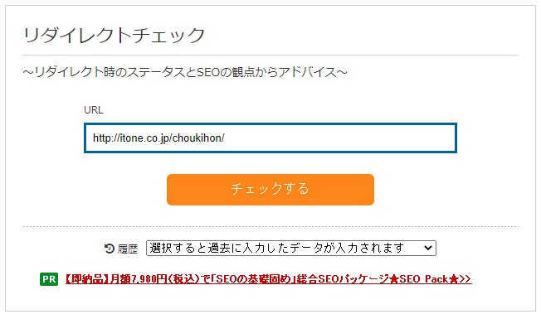This screenshot has height=314, width=541.
Task: Click the green PR badge icon
Action: 49,279
